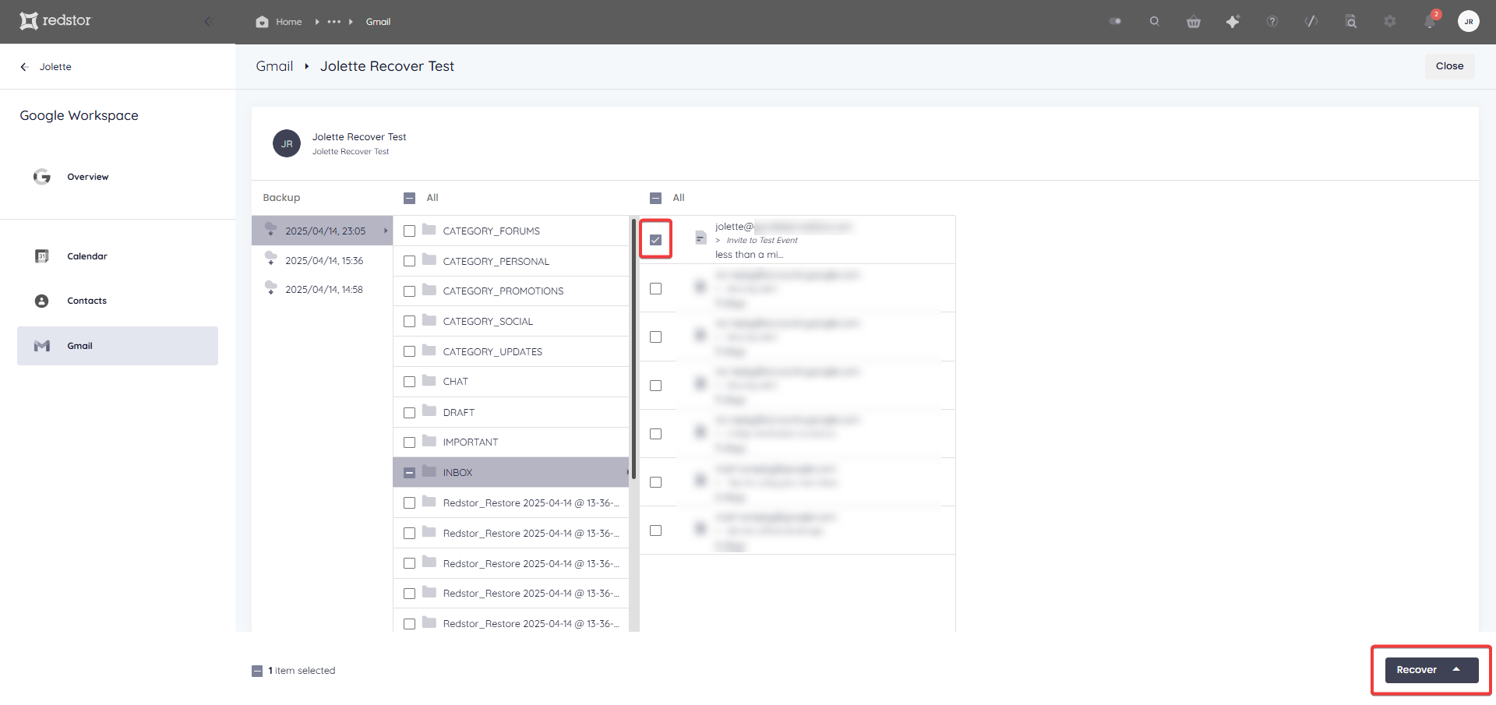The height and width of the screenshot is (705, 1496).
Task: Check the CATEGORY_UPDATES folder checkbox
Action: click(409, 352)
